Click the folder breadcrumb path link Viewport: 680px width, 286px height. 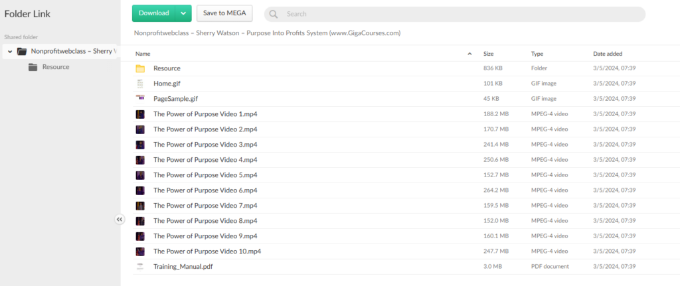267,33
